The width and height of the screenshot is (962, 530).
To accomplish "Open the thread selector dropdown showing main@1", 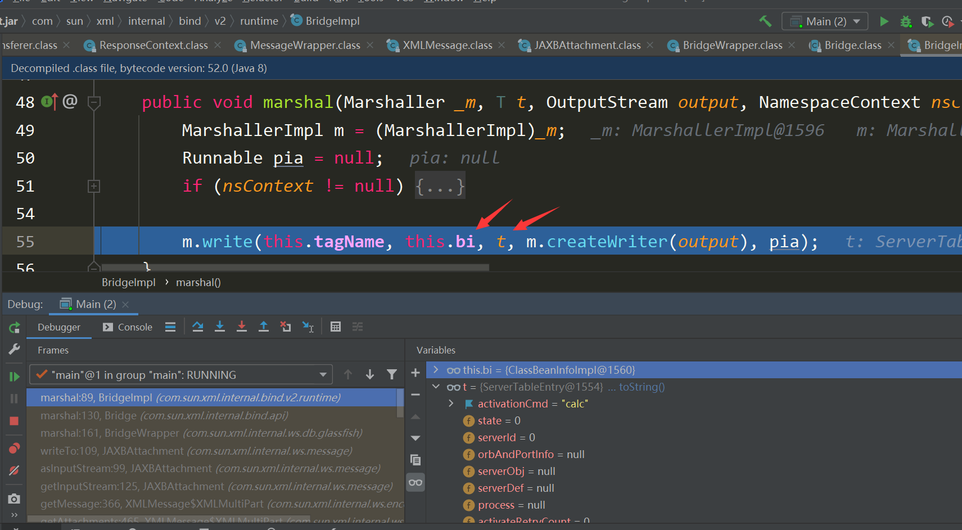I will coord(322,374).
